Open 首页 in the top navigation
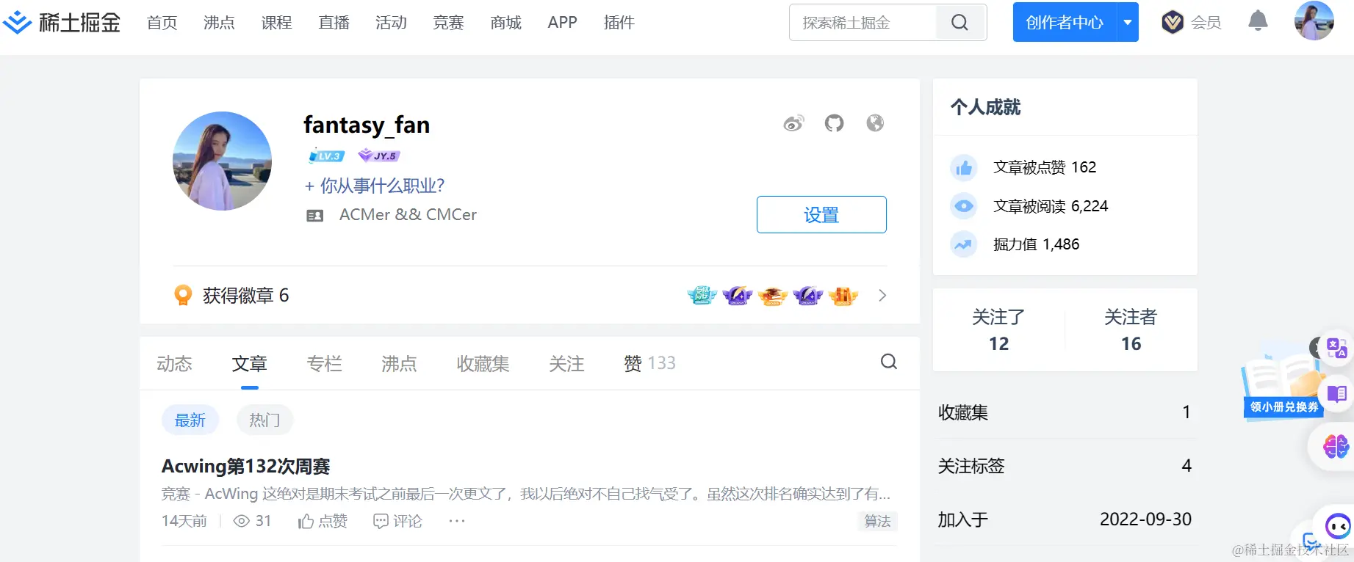Screen dimensions: 1354x562 click(x=162, y=23)
